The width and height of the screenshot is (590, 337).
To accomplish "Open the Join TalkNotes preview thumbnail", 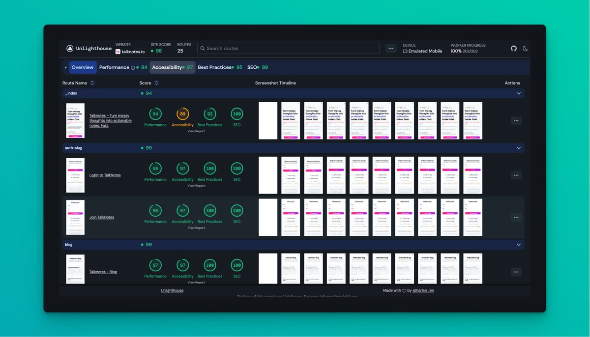I will (x=75, y=217).
